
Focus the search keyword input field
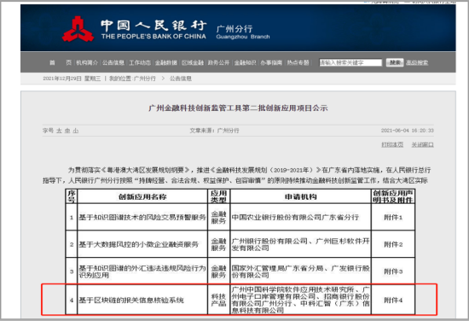[350, 62]
